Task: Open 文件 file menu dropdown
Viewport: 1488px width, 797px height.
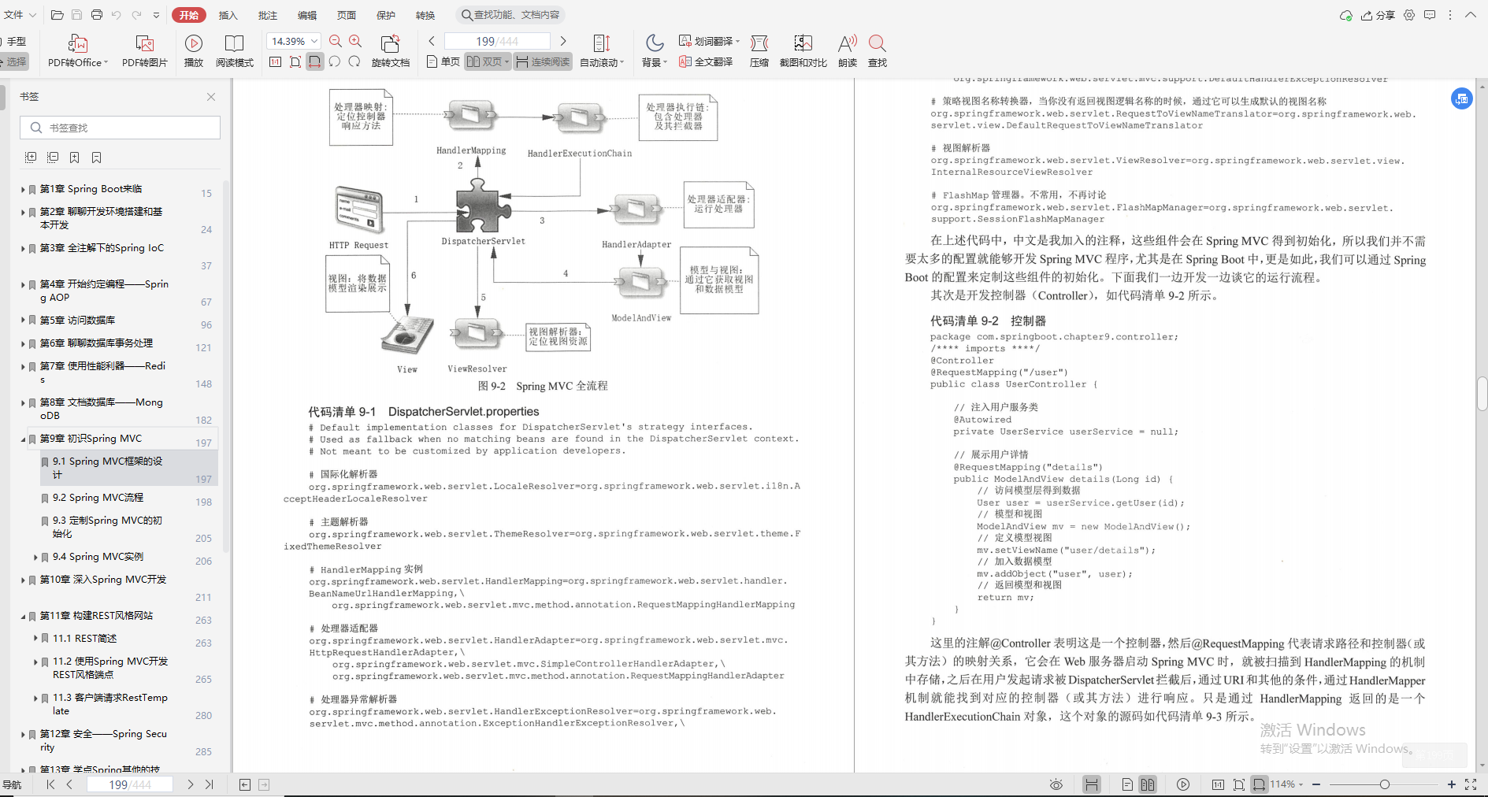Action: tap(20, 15)
